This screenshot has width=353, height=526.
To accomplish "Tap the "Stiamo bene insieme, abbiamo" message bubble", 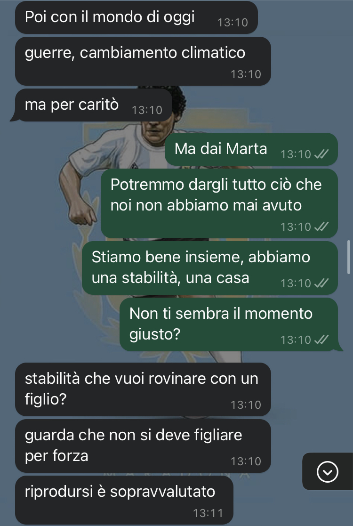I will tap(210, 267).
